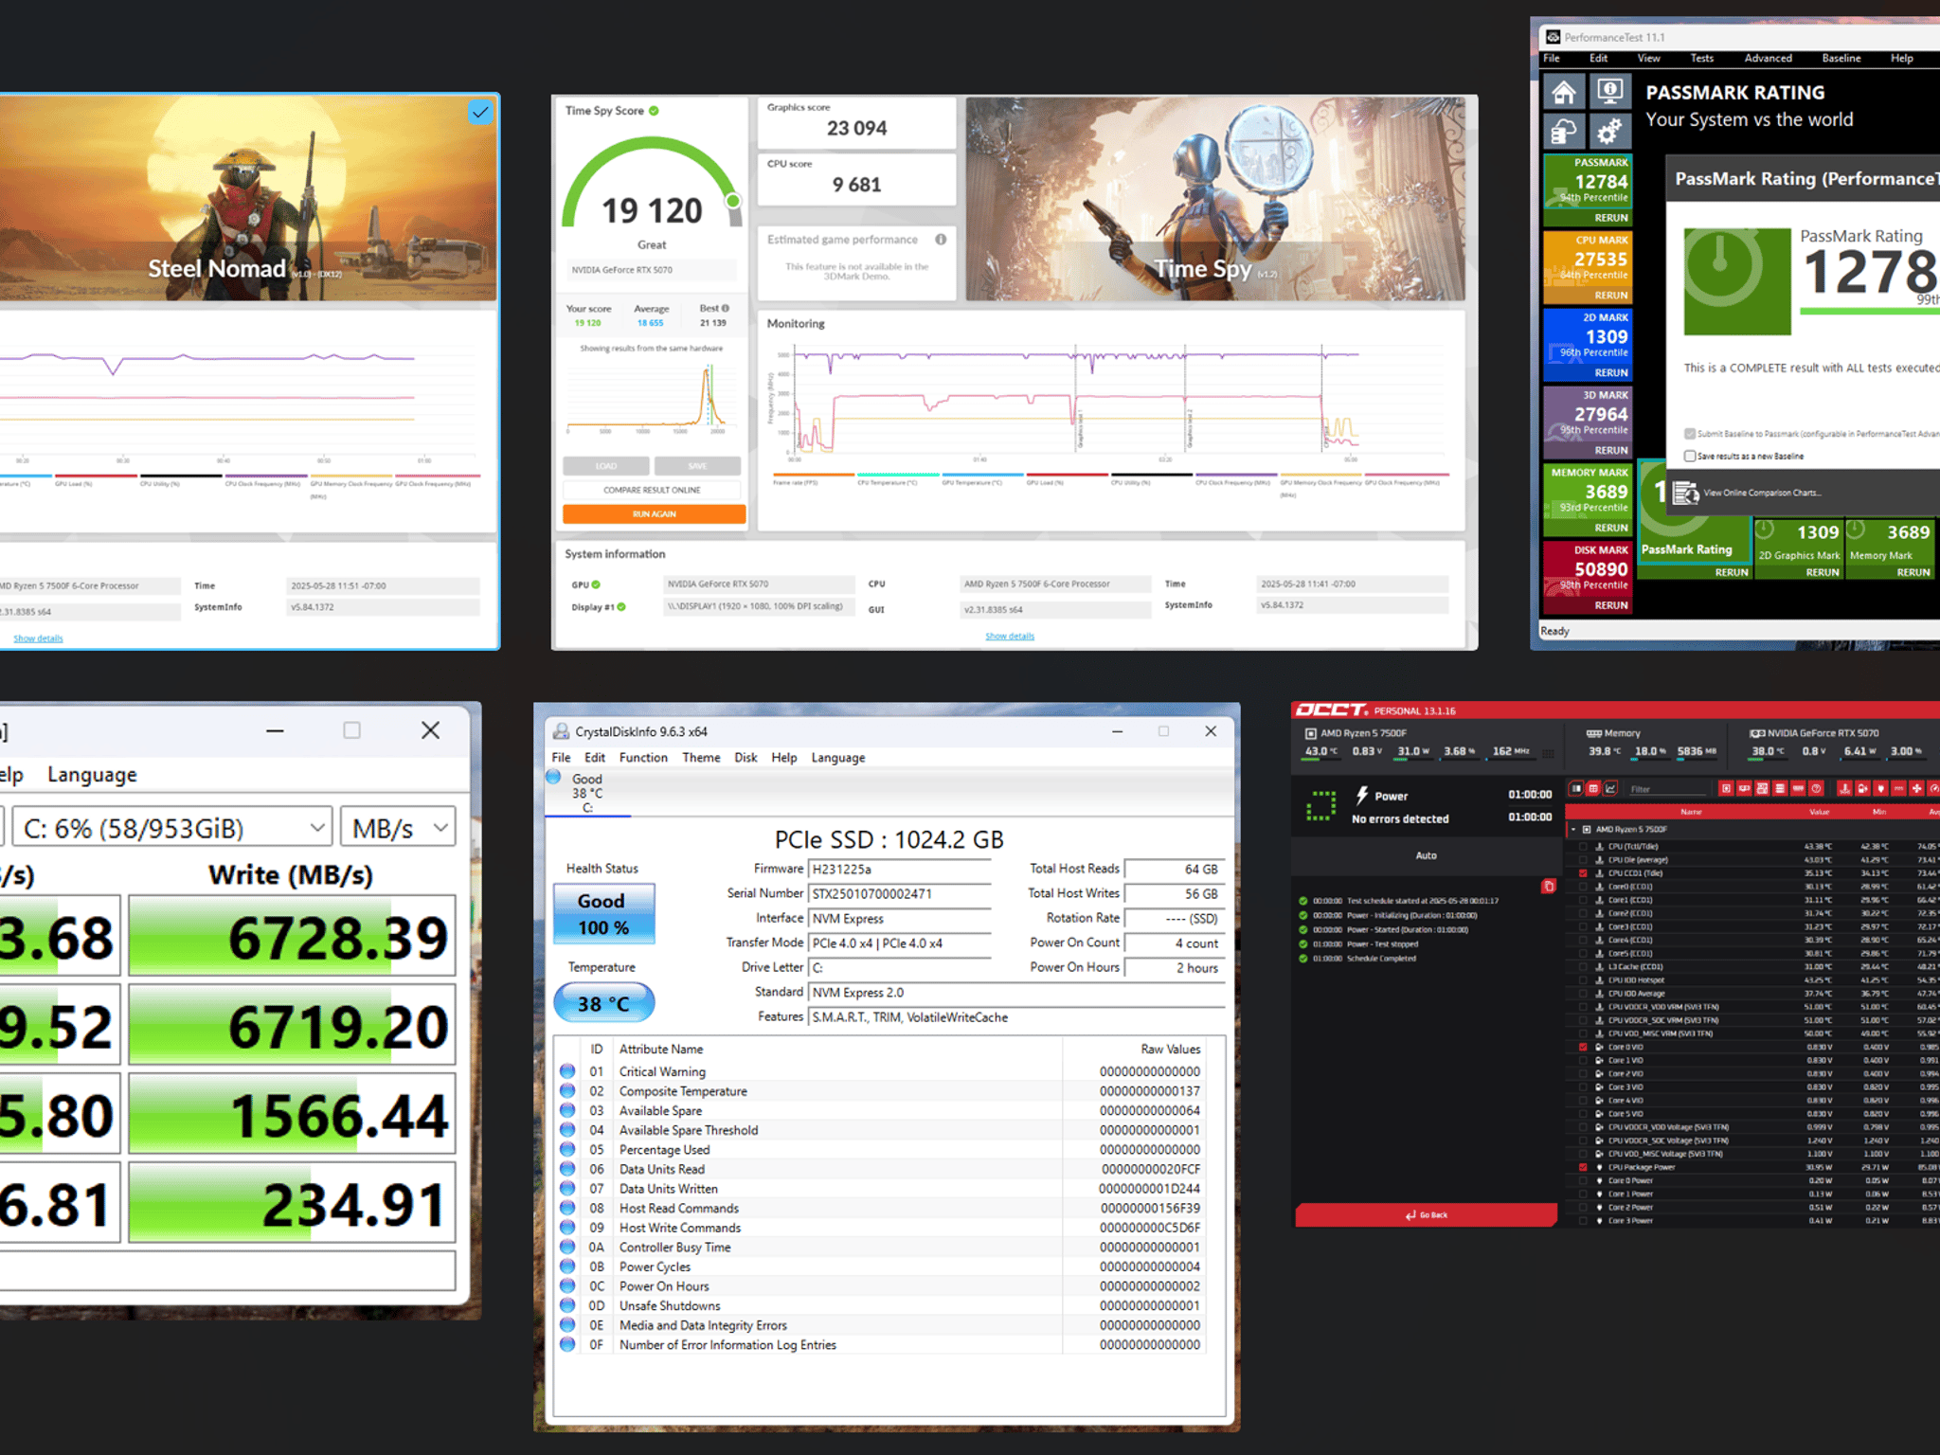1940x1455 pixels.
Task: Uncheck the CPU Package Power checkbox
Action: pyautogui.click(x=1583, y=1167)
